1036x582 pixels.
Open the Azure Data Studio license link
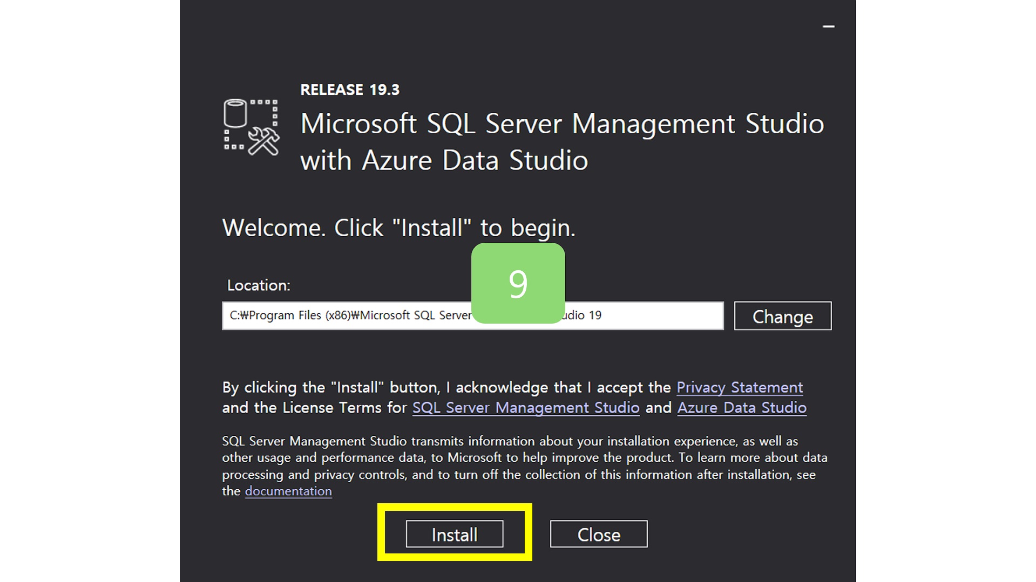tap(742, 408)
